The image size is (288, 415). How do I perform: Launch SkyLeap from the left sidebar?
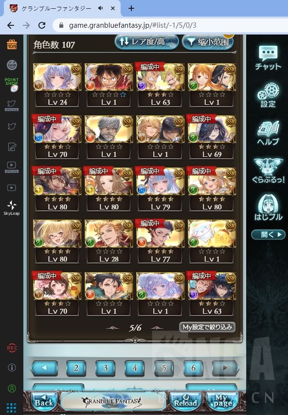coord(12,208)
